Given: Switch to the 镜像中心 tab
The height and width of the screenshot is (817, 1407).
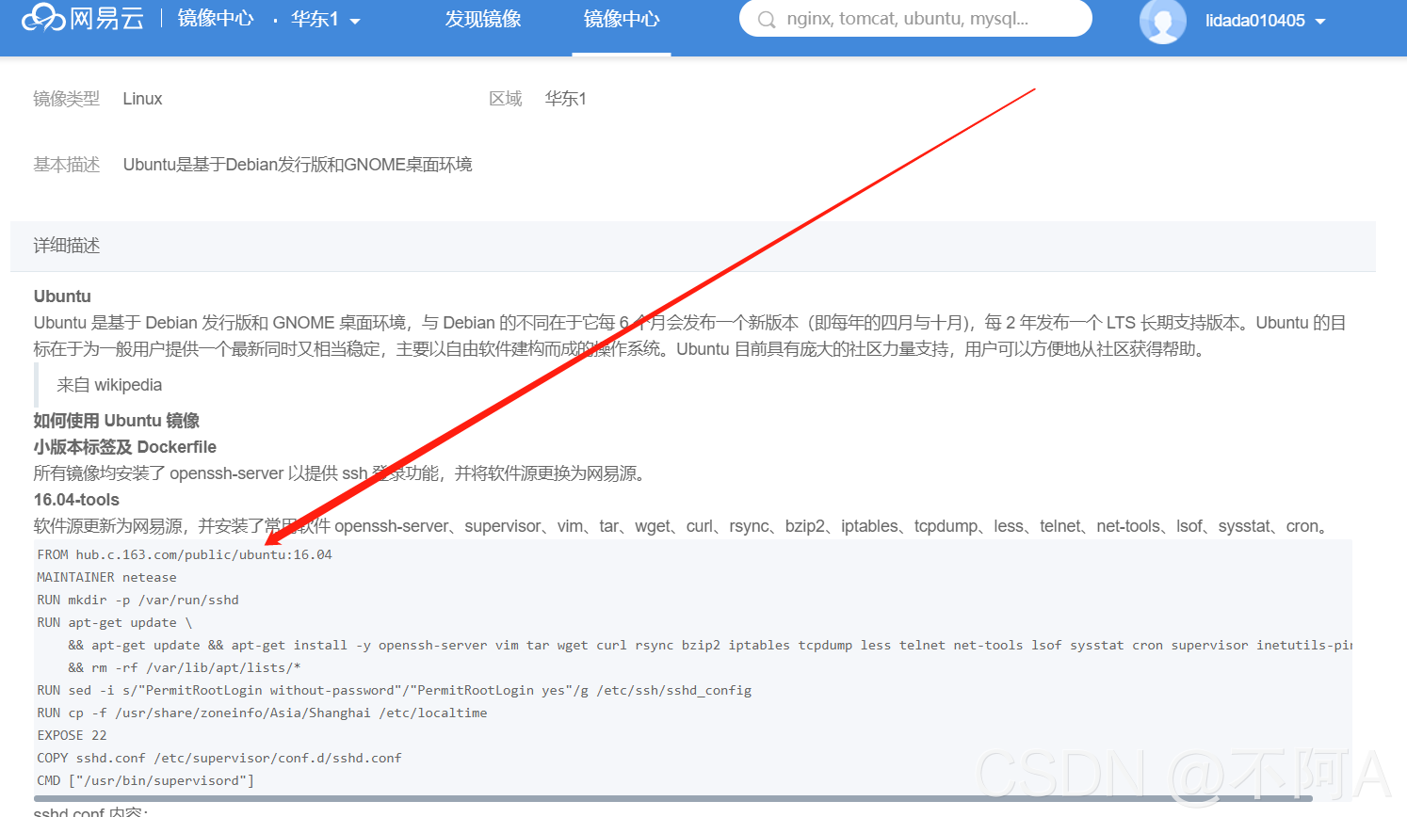Looking at the screenshot, I should point(622,20).
